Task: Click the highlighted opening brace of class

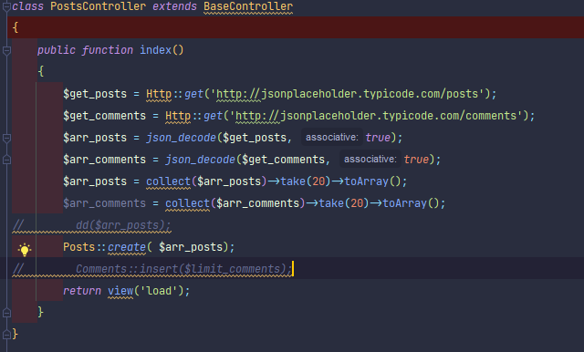Action: (16, 27)
